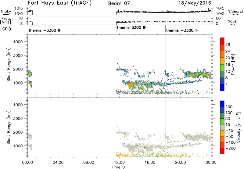The image size is (244, 169).
Task: Click the "4" label on the Power colorbar
Action: [227, 84]
